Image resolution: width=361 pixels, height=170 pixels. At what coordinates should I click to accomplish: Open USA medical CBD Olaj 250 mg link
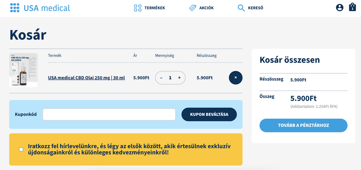[x=86, y=78]
